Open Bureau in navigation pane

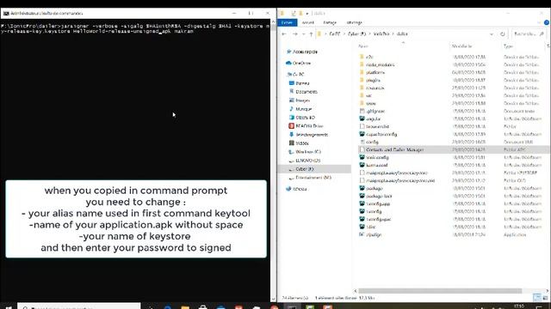point(300,83)
